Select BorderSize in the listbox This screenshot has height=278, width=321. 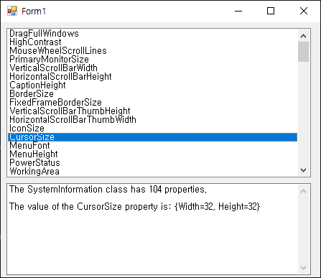click(152, 94)
